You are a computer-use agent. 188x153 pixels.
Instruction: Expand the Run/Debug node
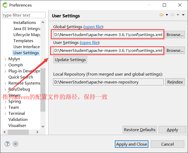coord(5,89)
